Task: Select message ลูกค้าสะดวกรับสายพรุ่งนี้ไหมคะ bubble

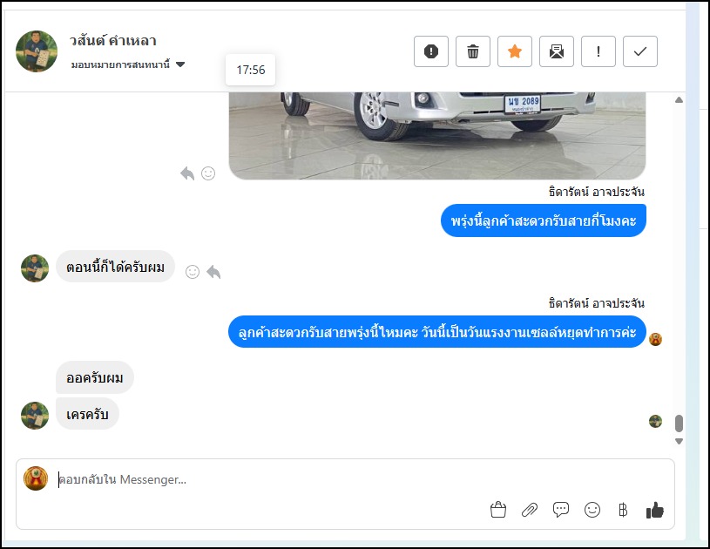Action: tap(437, 332)
